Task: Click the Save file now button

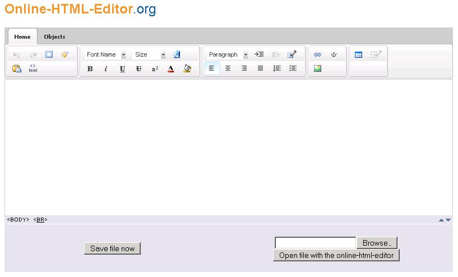Action: click(x=113, y=248)
